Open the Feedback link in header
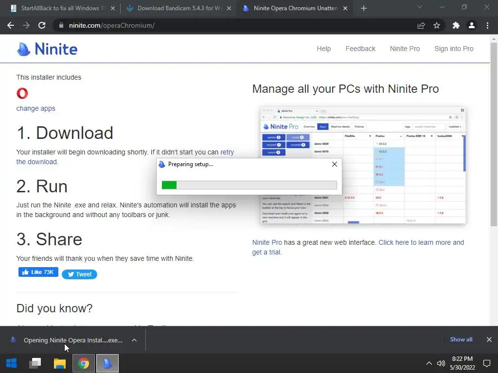The image size is (498, 373). tap(360, 49)
